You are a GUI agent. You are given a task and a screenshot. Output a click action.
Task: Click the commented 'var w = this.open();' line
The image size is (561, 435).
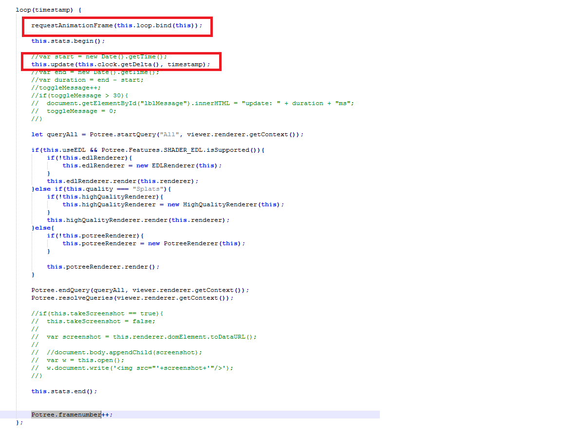[77, 360]
